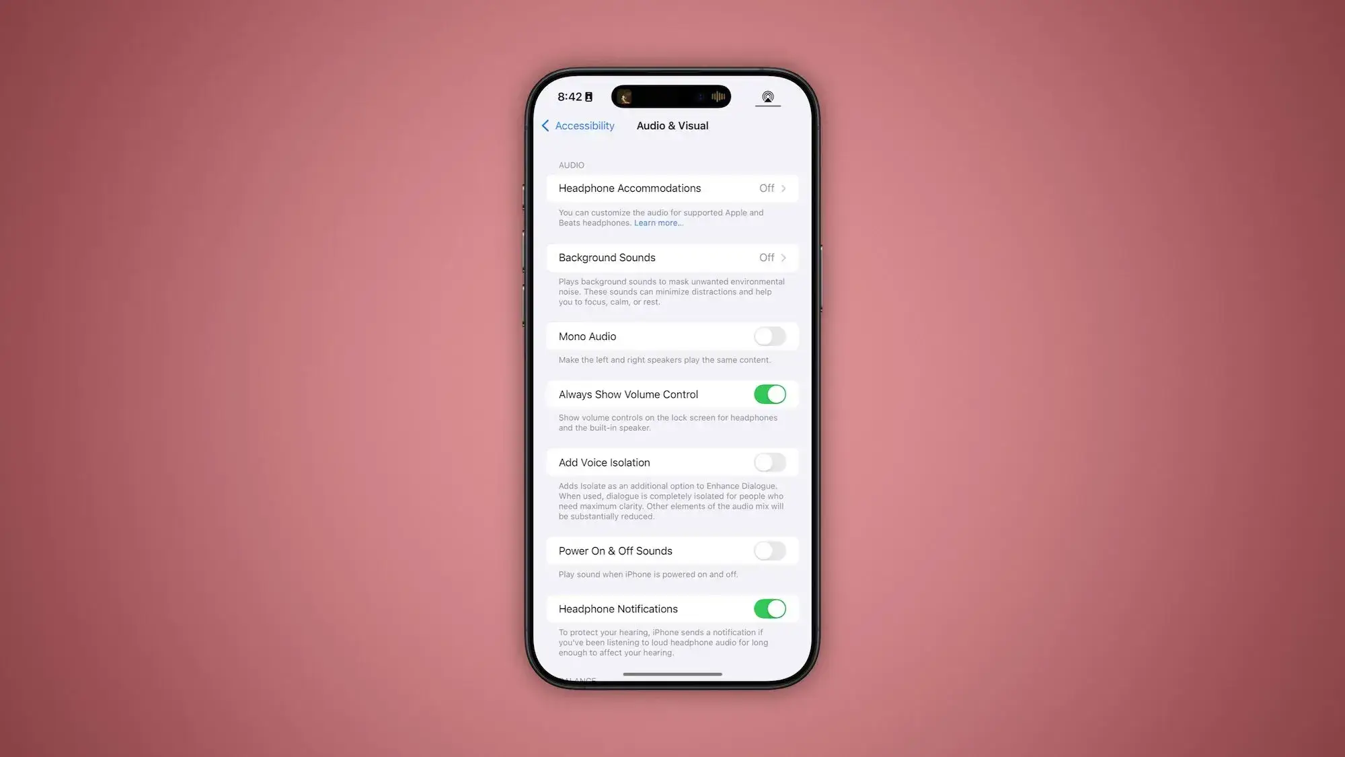This screenshot has height=757, width=1345.
Task: Tap the Dynamic Island area
Action: click(672, 95)
